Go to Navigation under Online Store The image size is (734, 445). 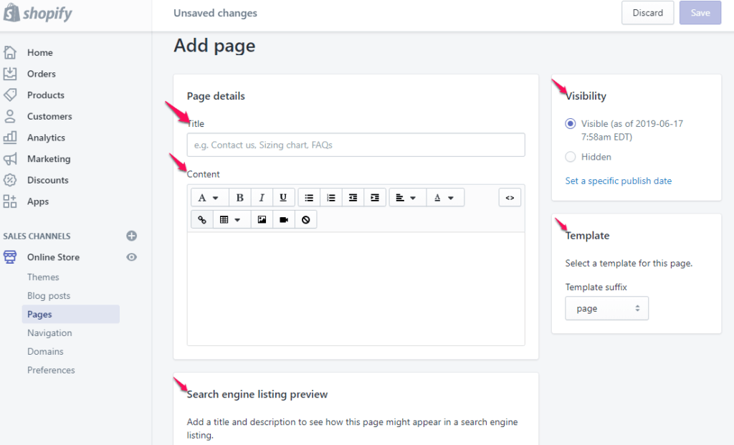point(49,333)
